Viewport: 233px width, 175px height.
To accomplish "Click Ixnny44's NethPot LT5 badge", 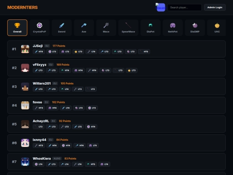I will tap(93, 145).
